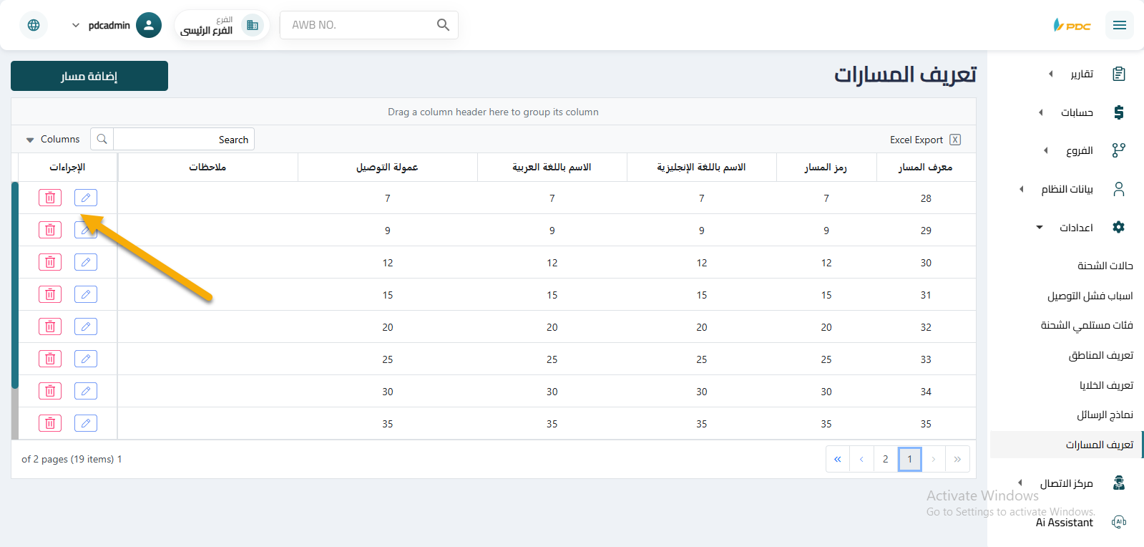This screenshot has height=547, width=1144.
Task: Click the vertical scrollbar of the grid
Action: [15, 286]
